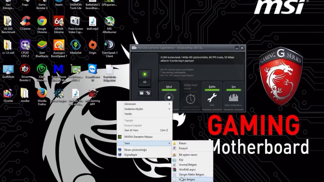
Task: Select Steam desktop icon
Action: click(x=59, y=3)
